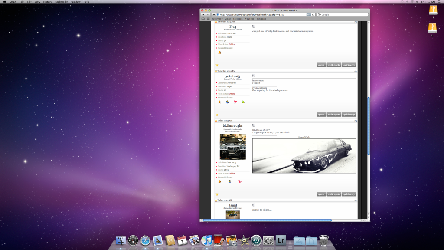
Task: Go back with Safari's back arrow
Action: click(203, 14)
